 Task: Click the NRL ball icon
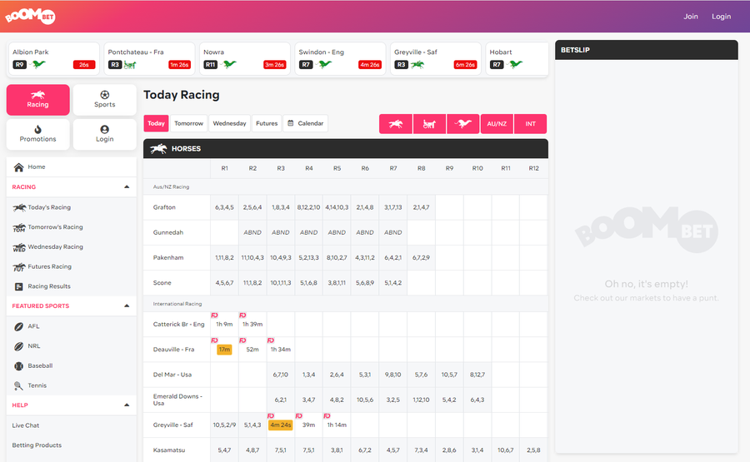[x=18, y=346]
